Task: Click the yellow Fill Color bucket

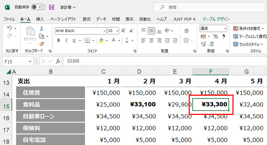Action: (101, 40)
